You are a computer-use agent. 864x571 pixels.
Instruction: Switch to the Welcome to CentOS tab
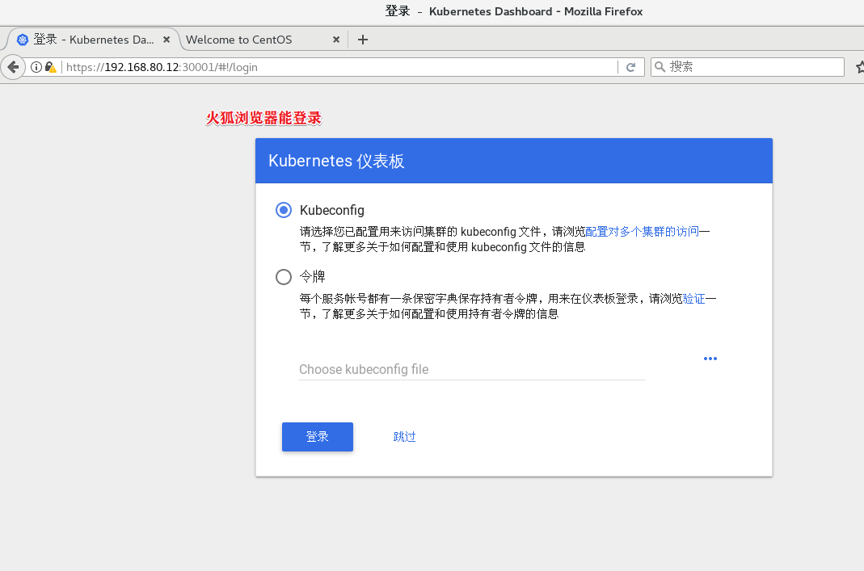(x=263, y=40)
